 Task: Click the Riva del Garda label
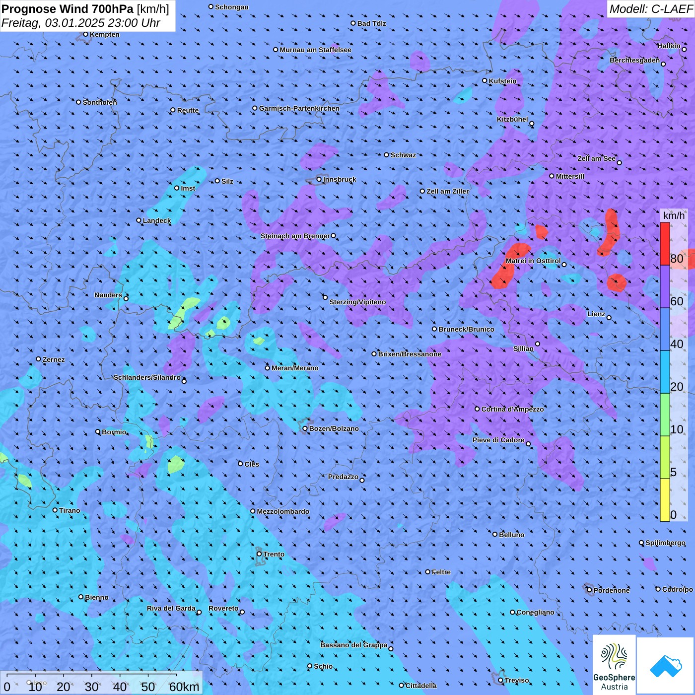(171, 608)
